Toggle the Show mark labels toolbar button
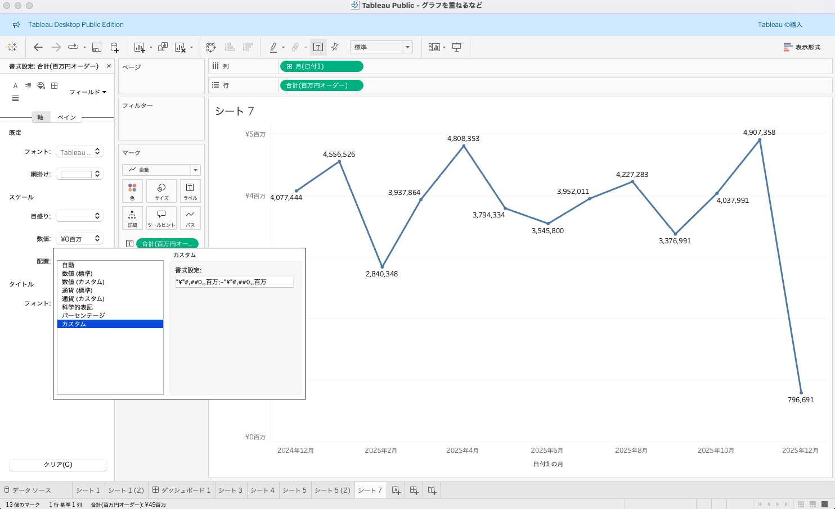This screenshot has height=509, width=835. (318, 47)
